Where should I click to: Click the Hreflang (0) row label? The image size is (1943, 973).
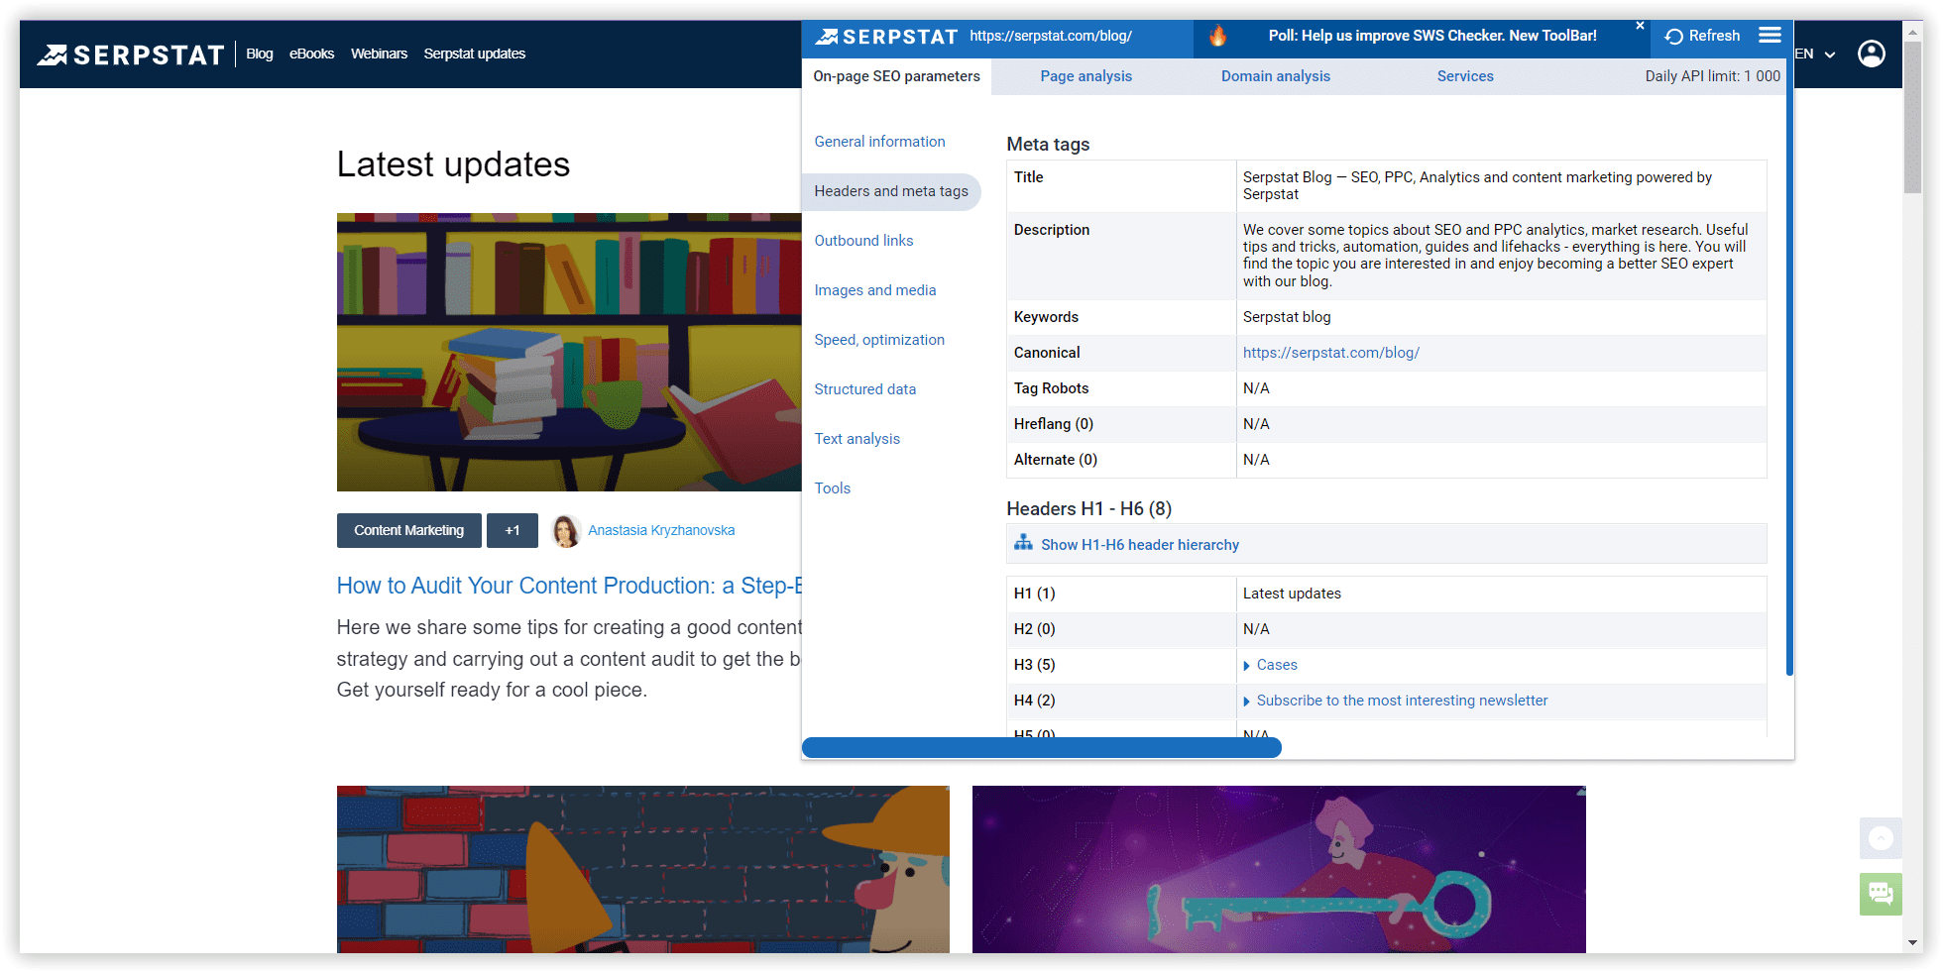point(1053,424)
